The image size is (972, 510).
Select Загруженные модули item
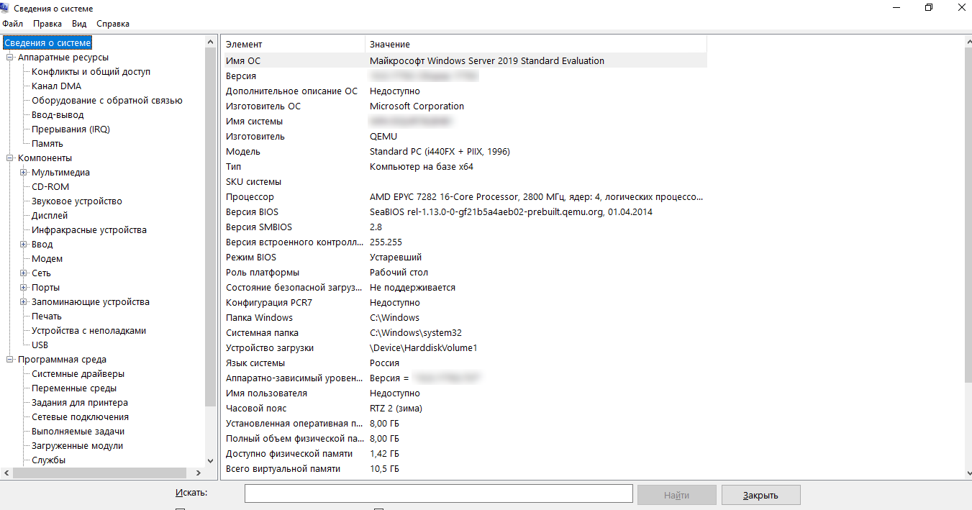point(77,446)
